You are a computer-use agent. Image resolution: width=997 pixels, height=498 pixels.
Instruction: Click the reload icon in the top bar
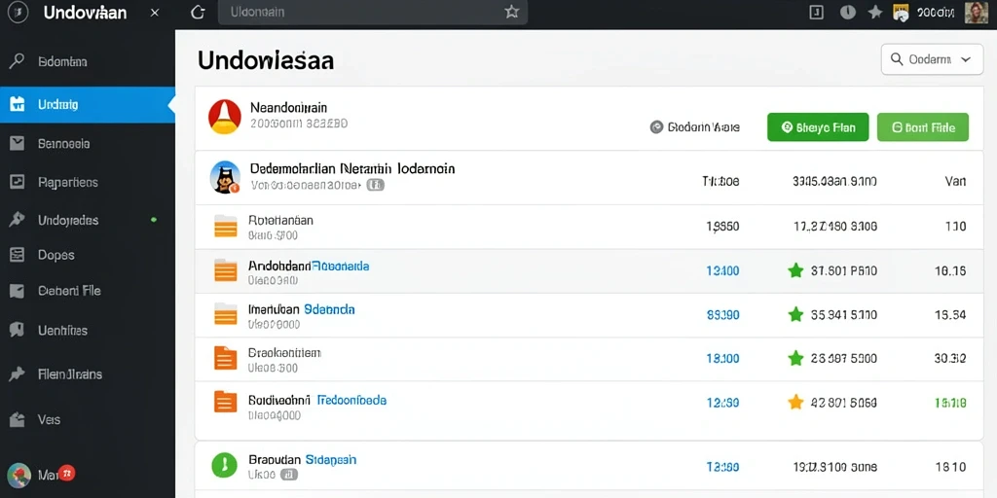click(x=199, y=13)
